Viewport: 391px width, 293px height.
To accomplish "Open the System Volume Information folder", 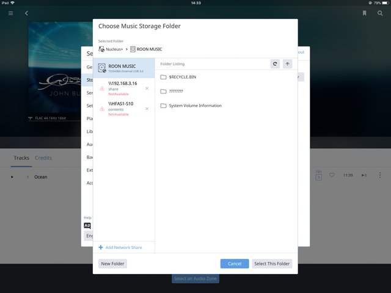I will pos(194,106).
